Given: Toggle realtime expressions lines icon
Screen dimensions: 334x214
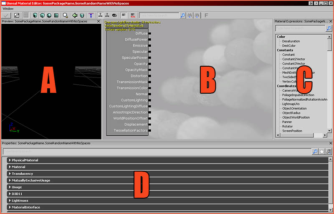Looking at the screenshot, I should tap(124, 15).
